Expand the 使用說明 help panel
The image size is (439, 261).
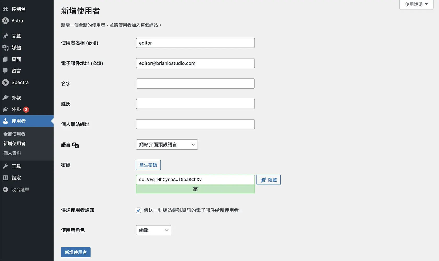tap(417, 4)
